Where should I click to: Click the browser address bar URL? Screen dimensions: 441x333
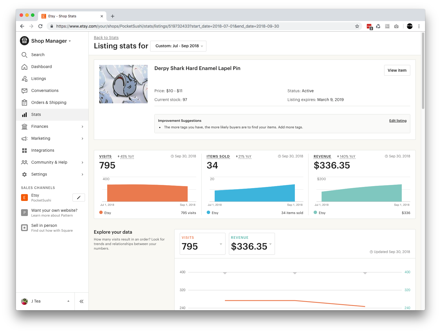coord(167,26)
